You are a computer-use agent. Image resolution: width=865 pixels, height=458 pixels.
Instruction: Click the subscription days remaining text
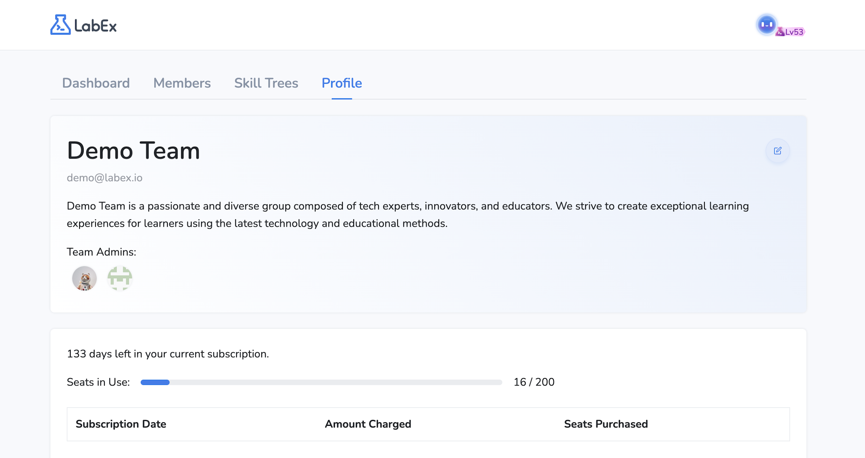(167, 354)
